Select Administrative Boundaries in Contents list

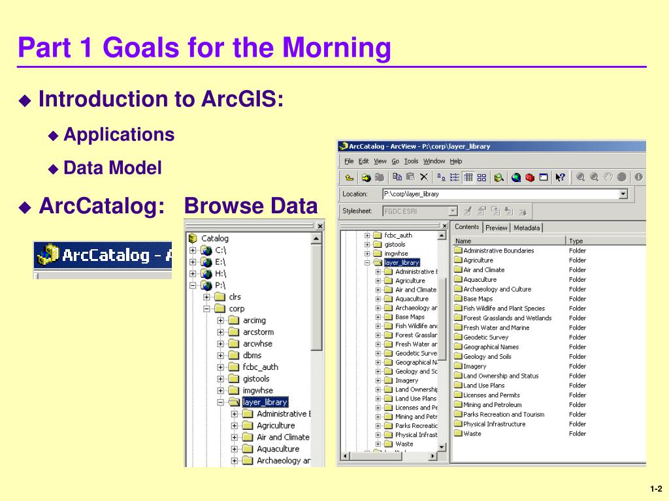click(495, 250)
